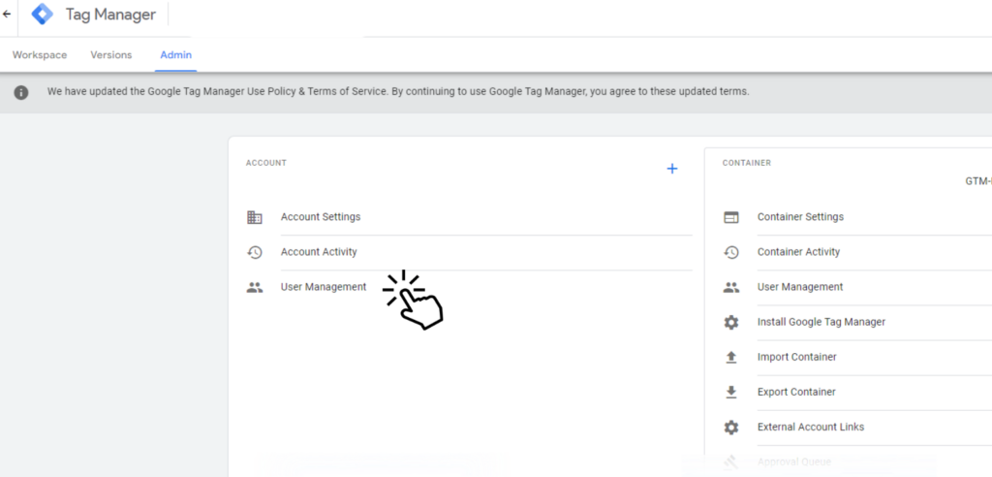Click the Tag Manager title text
Viewport: 992px width, 477px height.
(110, 15)
